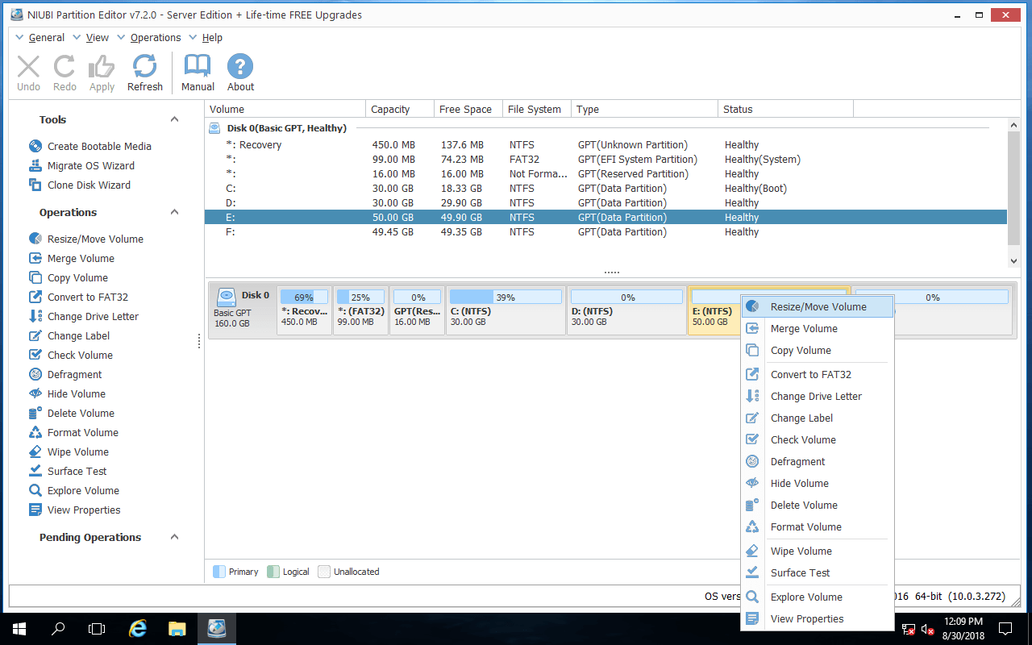Apply pending operations with Apply icon
1032x645 pixels.
click(102, 67)
